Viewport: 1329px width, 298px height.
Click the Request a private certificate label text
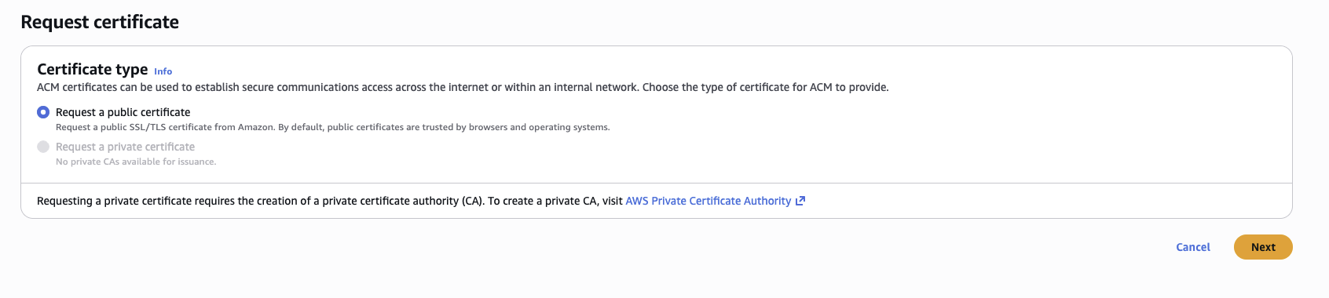click(x=125, y=147)
